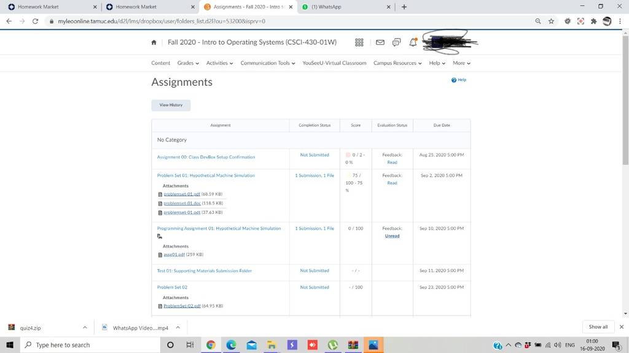The image size is (629, 353).
Task: Download asg01.pdf attachment
Action: click(174, 254)
